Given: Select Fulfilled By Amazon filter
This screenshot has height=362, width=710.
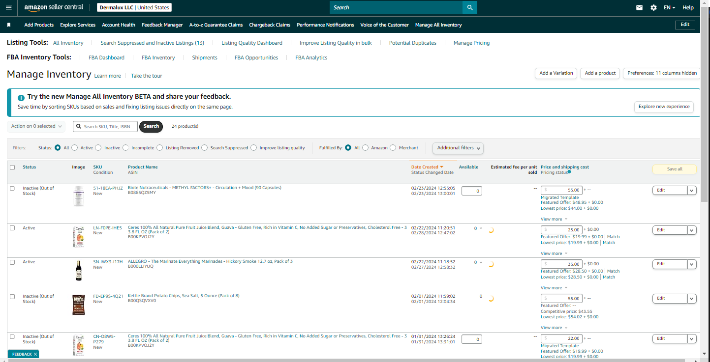Looking at the screenshot, I should [x=366, y=147].
